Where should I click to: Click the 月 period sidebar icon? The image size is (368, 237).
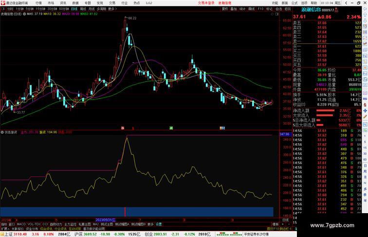tap(365, 177)
